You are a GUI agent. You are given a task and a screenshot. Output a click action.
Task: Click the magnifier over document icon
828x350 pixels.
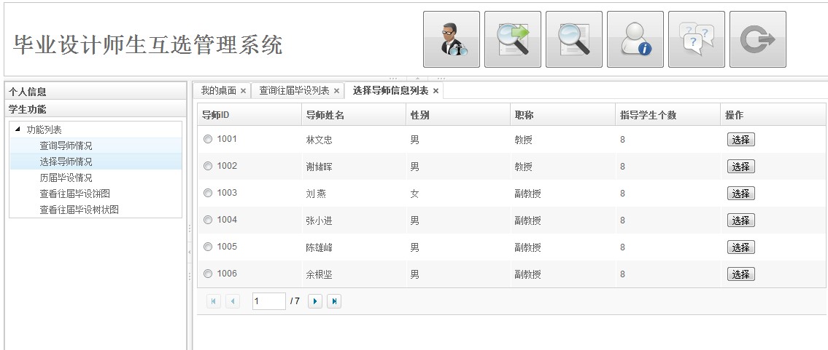point(574,39)
